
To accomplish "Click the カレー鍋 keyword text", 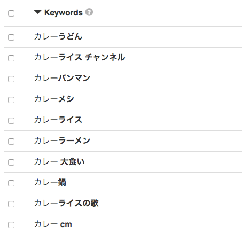I will [x=50, y=182].
